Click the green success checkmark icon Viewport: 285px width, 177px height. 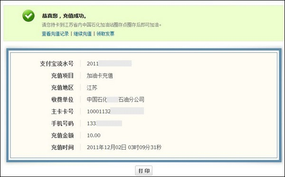tap(28, 16)
